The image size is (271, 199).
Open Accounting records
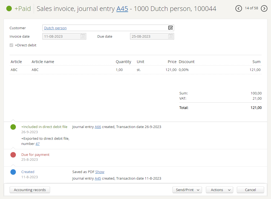(x=30, y=190)
